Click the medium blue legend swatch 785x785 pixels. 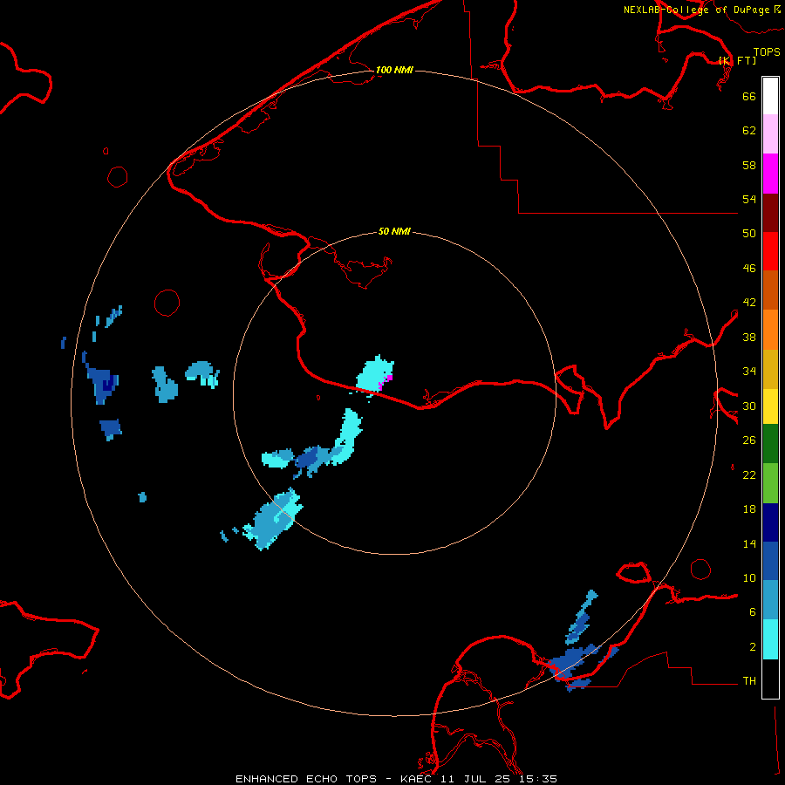[x=770, y=561]
